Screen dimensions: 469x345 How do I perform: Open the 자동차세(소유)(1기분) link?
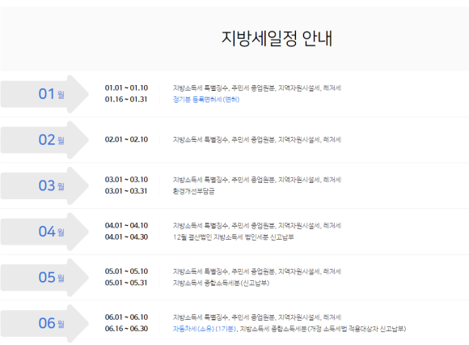(205, 329)
